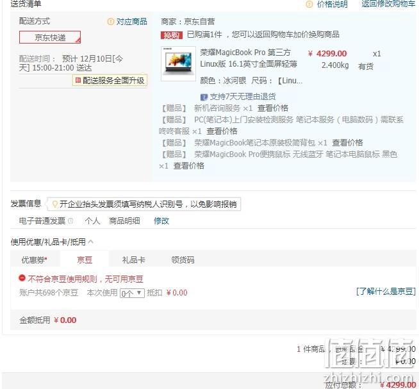
Task: Click 配送时间 预计12月10日 text
Action: 71,63
